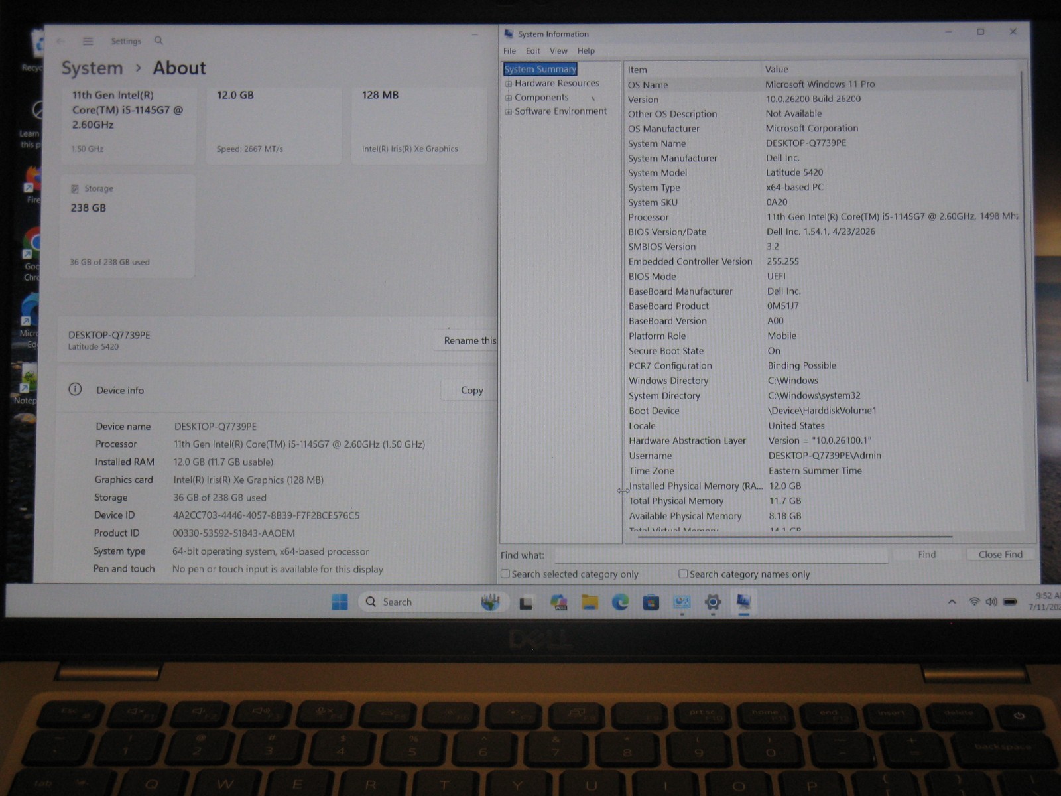Click the Close Find button

click(x=1000, y=555)
